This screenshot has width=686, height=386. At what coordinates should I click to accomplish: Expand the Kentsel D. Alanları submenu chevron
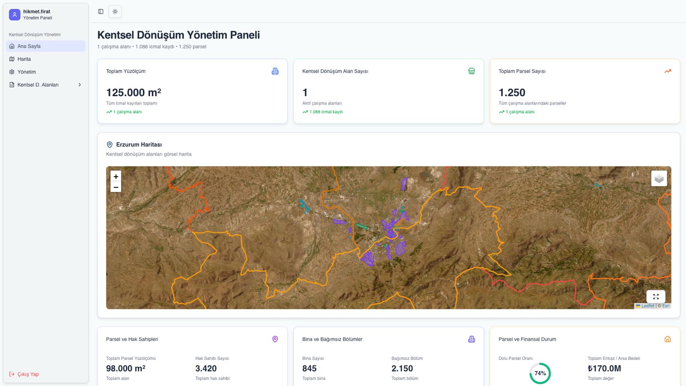(x=80, y=85)
